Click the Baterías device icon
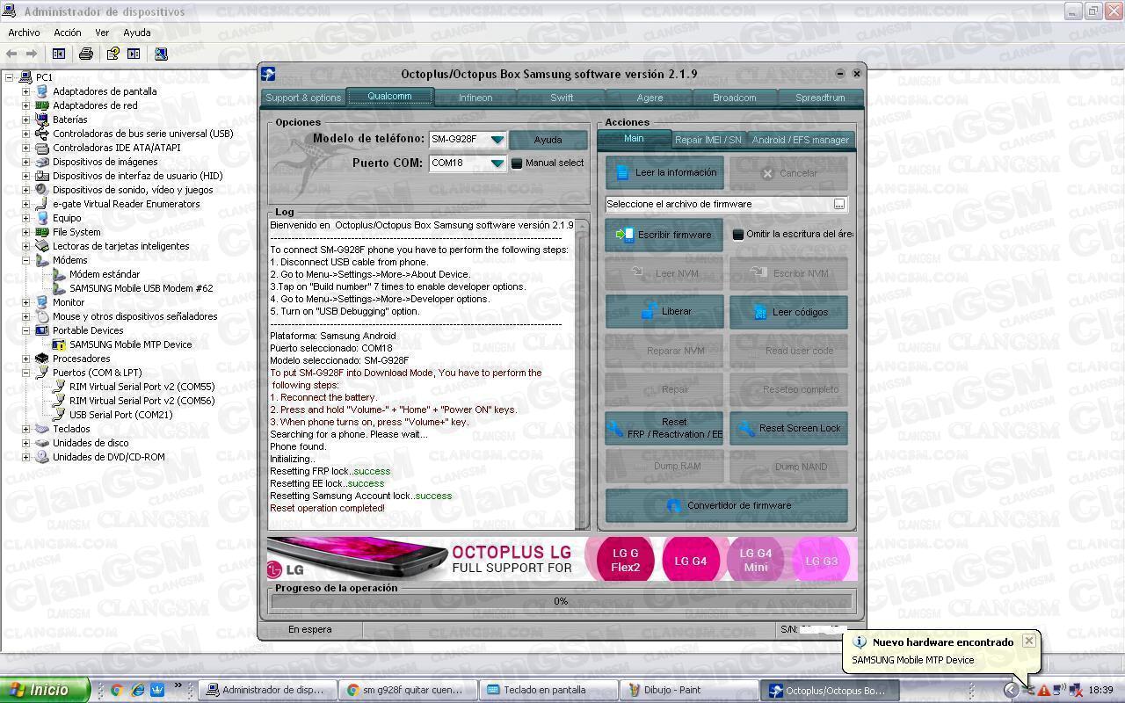 [41, 120]
